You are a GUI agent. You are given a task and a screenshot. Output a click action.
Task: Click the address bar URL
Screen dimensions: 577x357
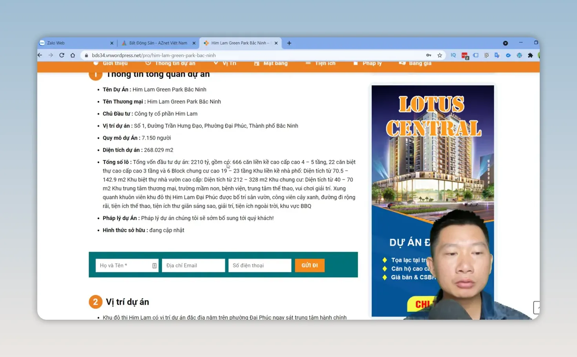(154, 55)
